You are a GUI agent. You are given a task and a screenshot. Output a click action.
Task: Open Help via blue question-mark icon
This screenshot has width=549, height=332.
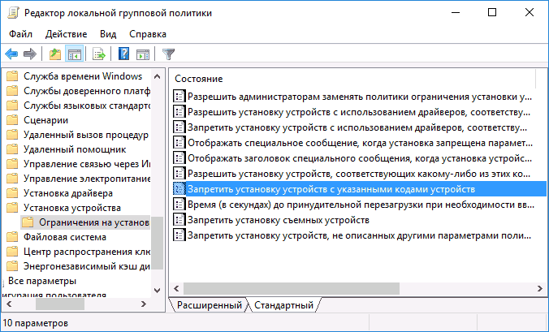coord(123,54)
